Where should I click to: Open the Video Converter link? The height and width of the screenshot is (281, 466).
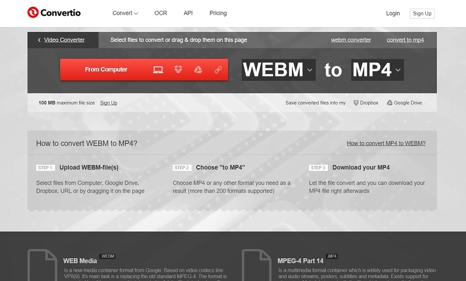[64, 40]
